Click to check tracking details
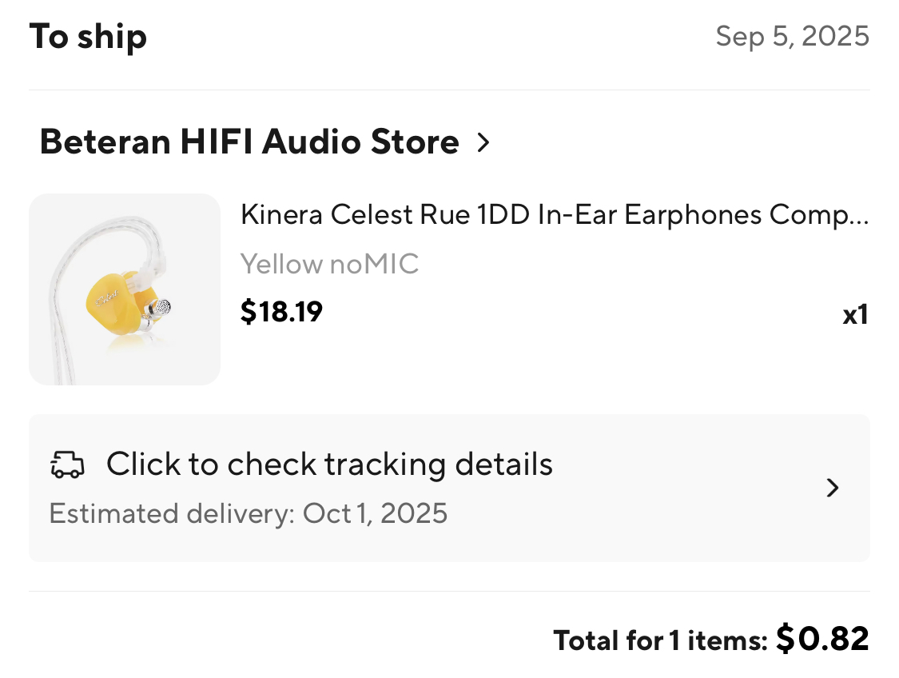This screenshot has height=678, width=899. point(329,464)
